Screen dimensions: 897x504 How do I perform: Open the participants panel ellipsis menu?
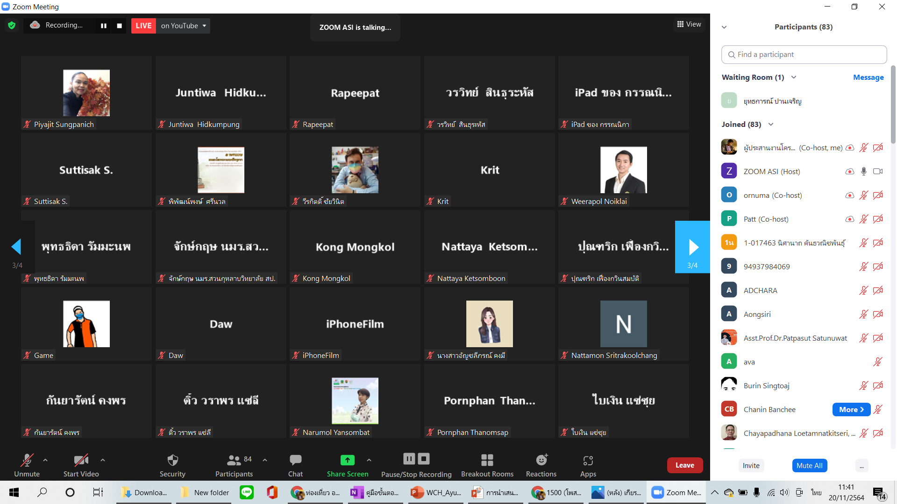coord(861,466)
